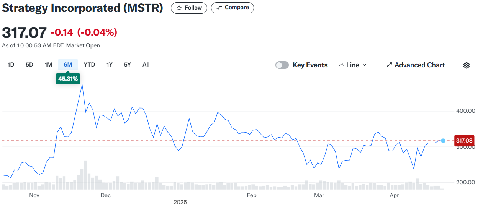
Task: Select the YTD time range
Action: [x=89, y=65]
